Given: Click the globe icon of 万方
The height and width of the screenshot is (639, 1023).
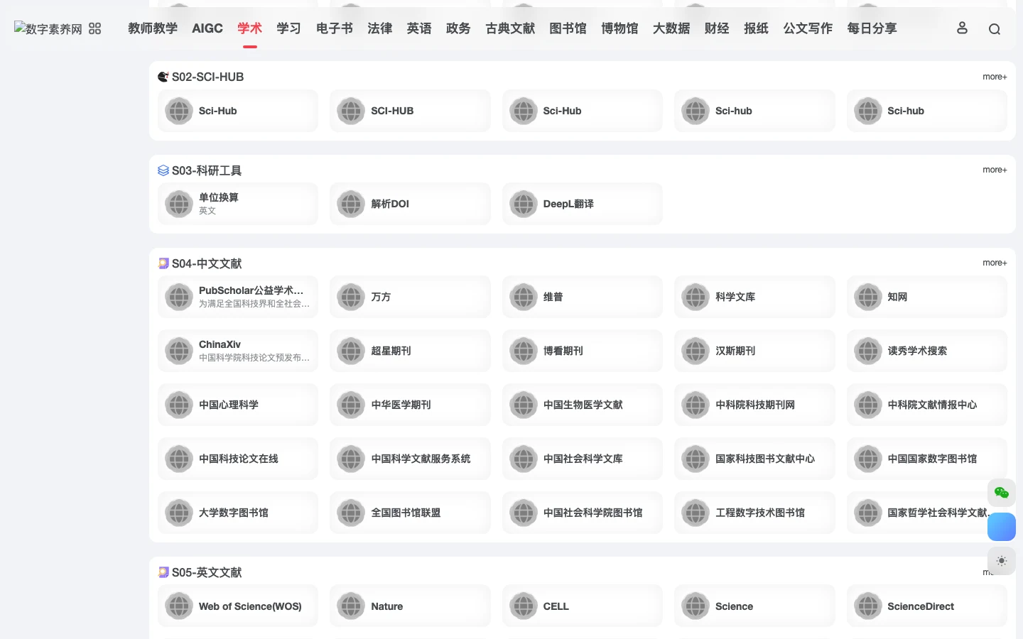Looking at the screenshot, I should (351, 297).
